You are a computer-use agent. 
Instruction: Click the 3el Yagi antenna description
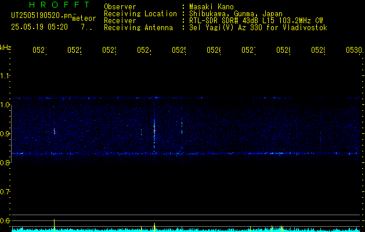coord(258,28)
